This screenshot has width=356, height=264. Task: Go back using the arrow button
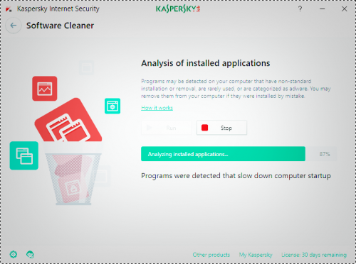tap(14, 26)
